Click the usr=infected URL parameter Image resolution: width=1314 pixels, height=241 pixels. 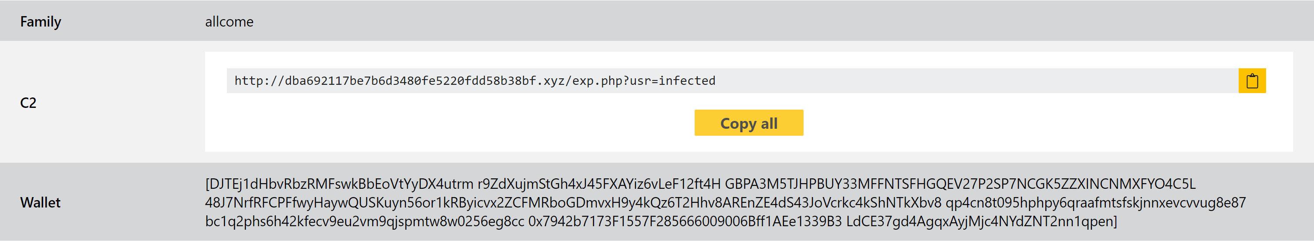coord(672,80)
